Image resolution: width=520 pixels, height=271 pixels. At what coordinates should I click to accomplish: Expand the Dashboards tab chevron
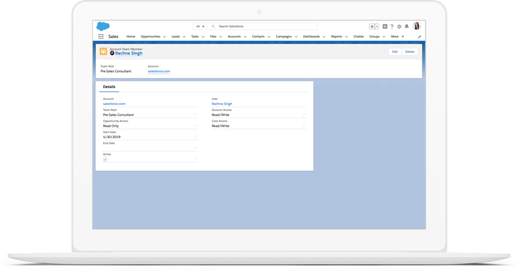[x=324, y=37]
